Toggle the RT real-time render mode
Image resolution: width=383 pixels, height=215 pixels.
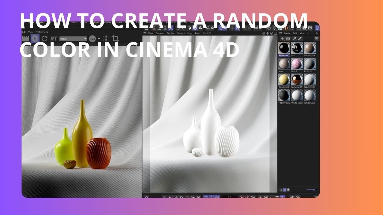tap(54, 39)
